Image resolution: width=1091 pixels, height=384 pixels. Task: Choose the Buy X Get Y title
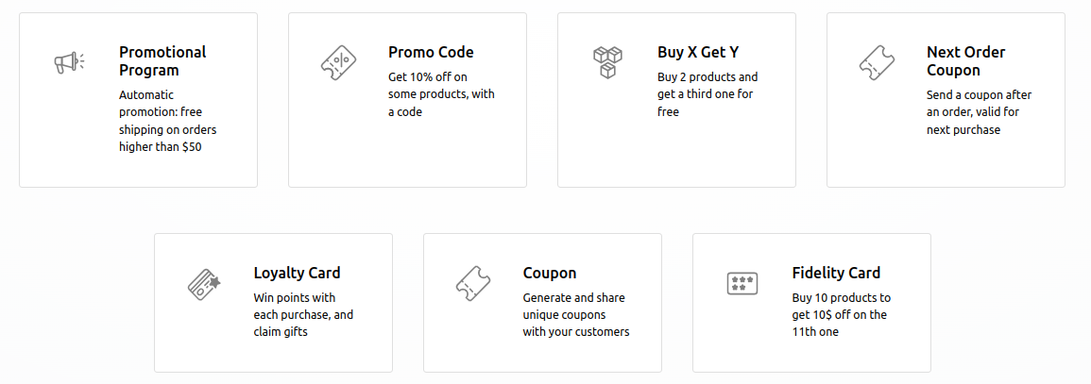(698, 52)
